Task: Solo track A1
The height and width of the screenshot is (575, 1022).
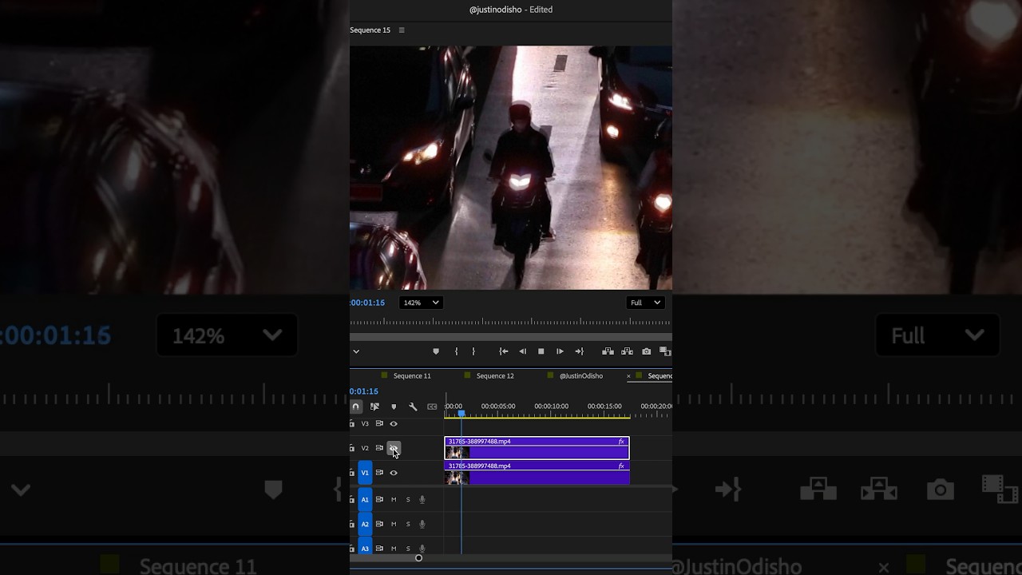Action: pyautogui.click(x=408, y=500)
